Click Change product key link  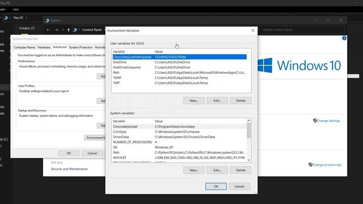(x=327, y=165)
